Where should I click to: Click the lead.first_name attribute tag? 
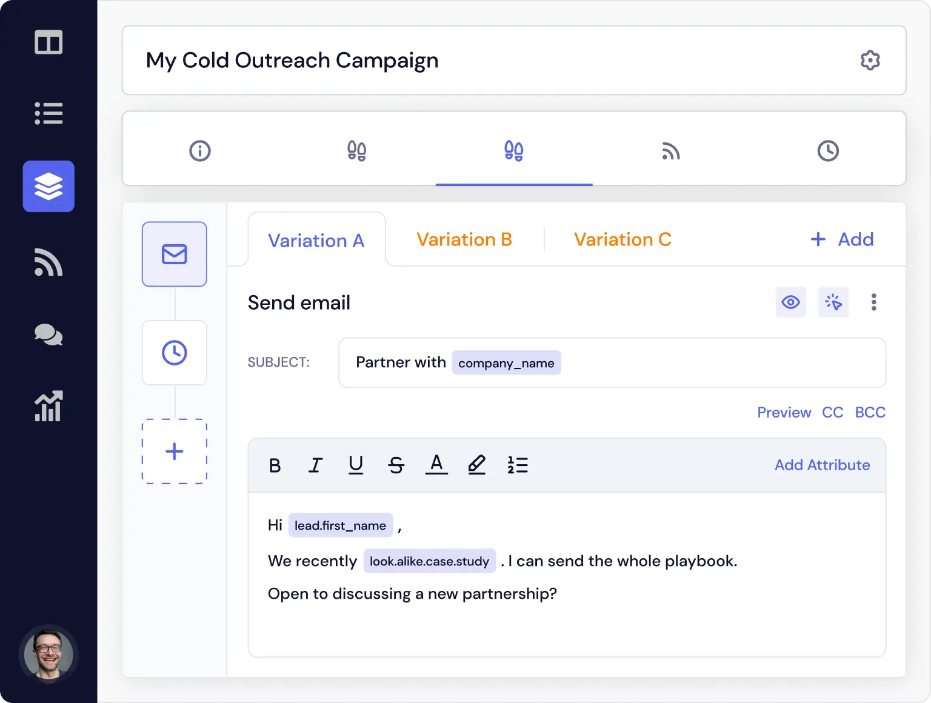coord(341,525)
